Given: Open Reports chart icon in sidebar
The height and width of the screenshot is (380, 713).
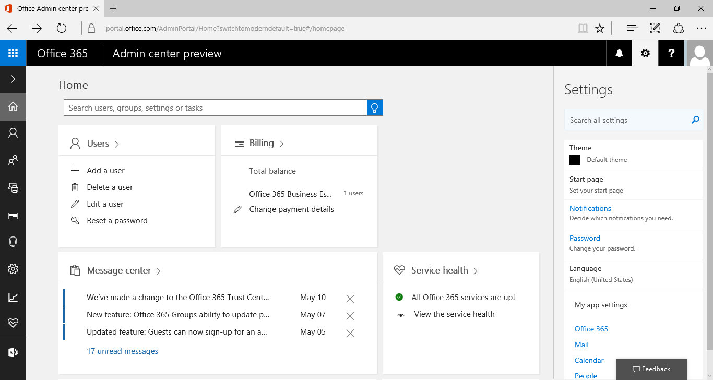Looking at the screenshot, I should 13,298.
